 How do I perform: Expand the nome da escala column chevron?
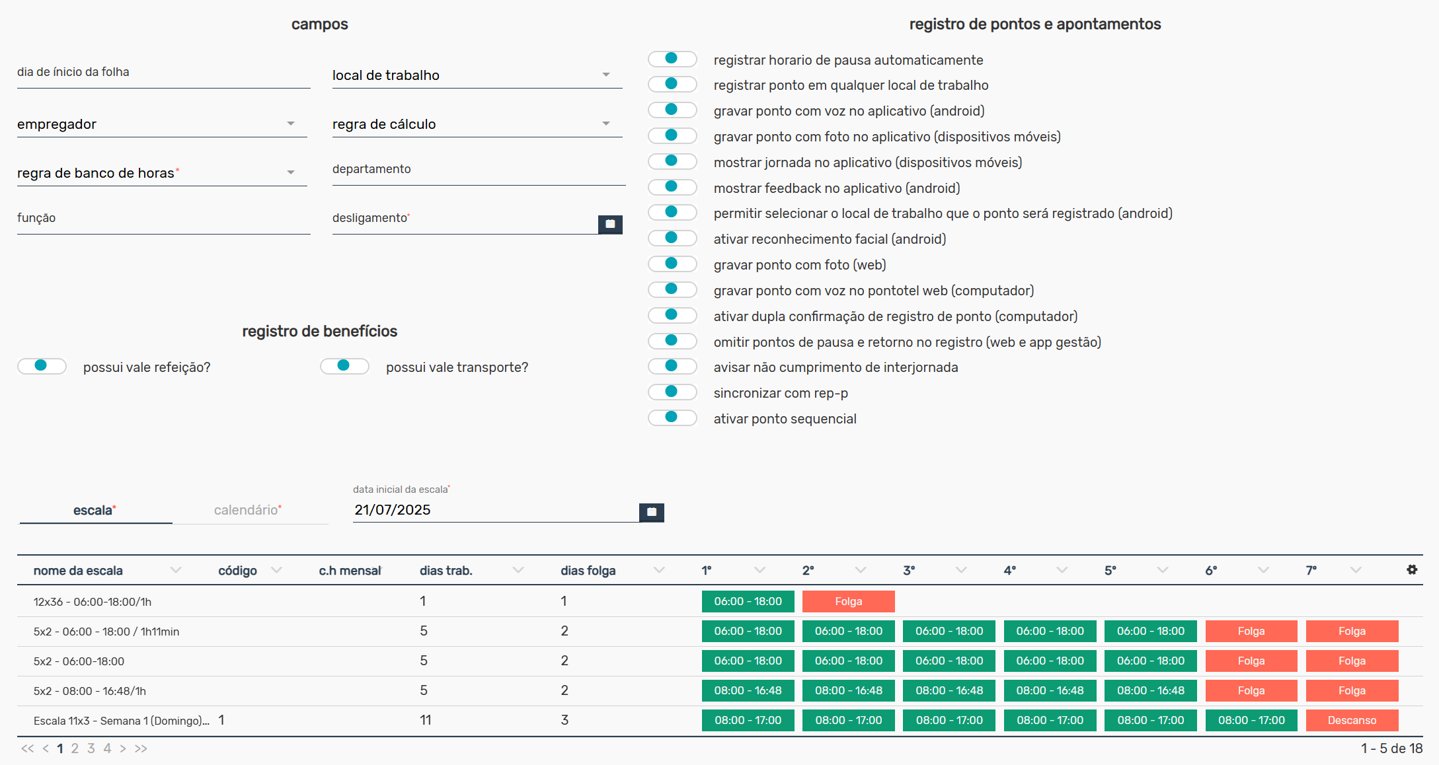[175, 570]
